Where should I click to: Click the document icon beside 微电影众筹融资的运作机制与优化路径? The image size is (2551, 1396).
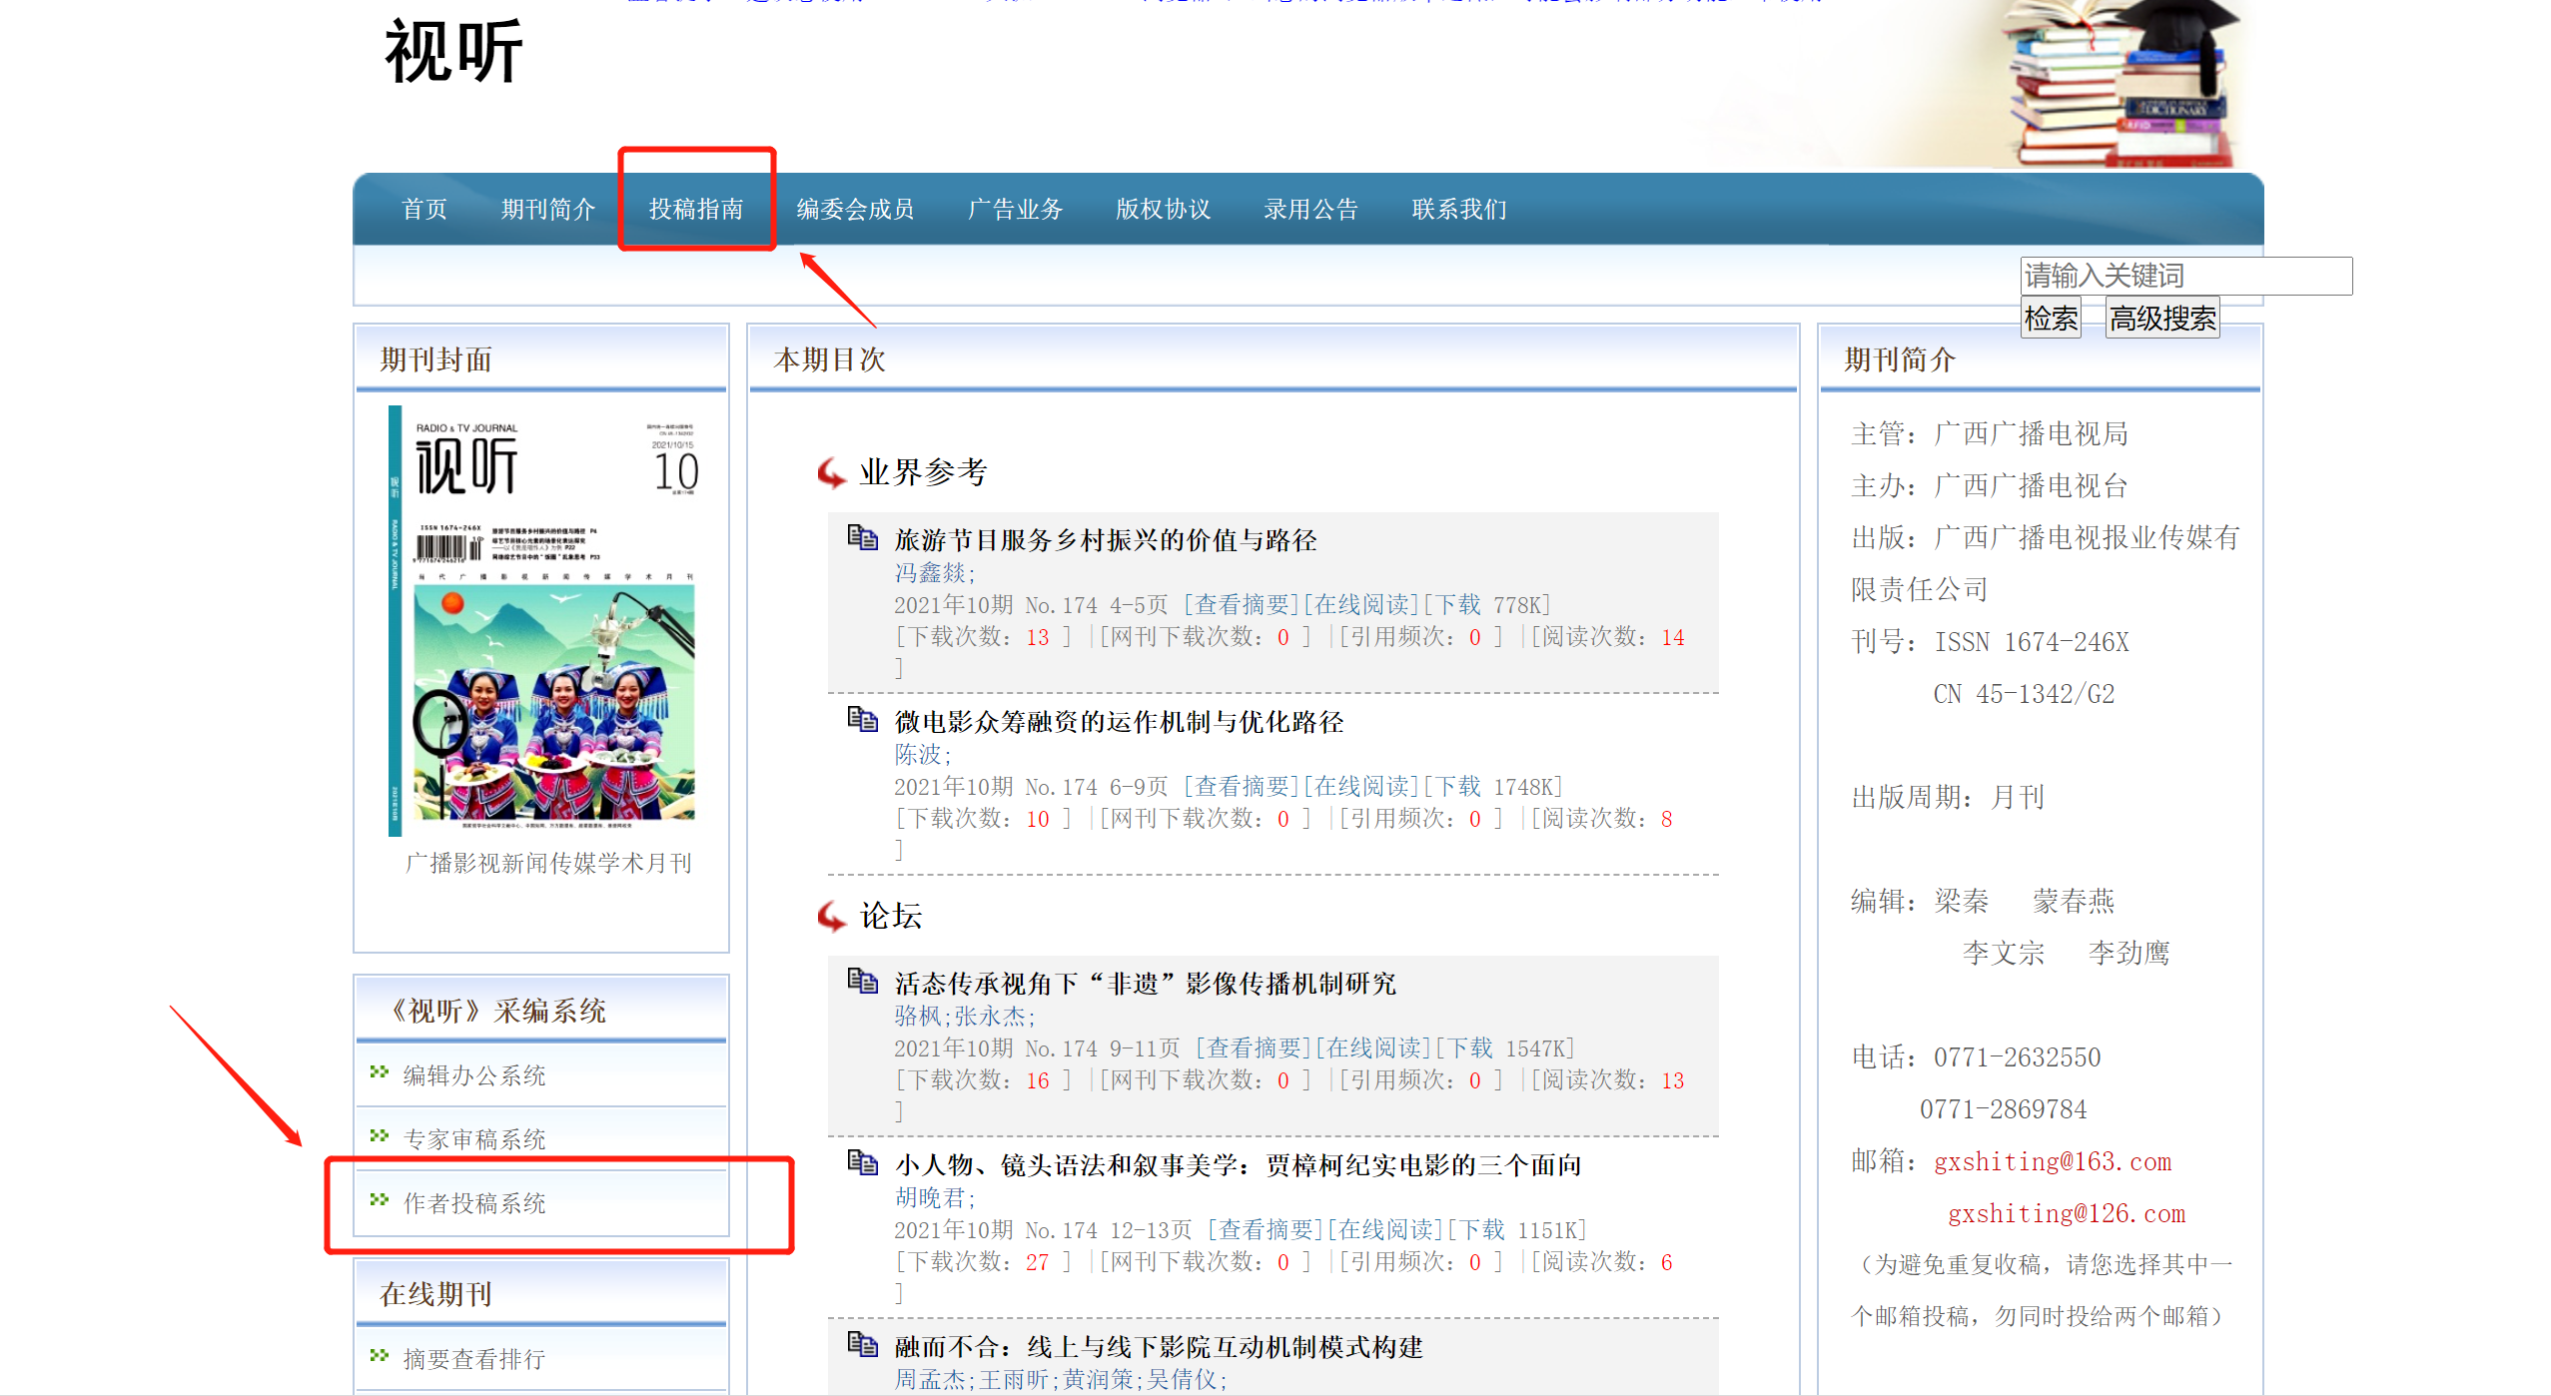coord(862,719)
